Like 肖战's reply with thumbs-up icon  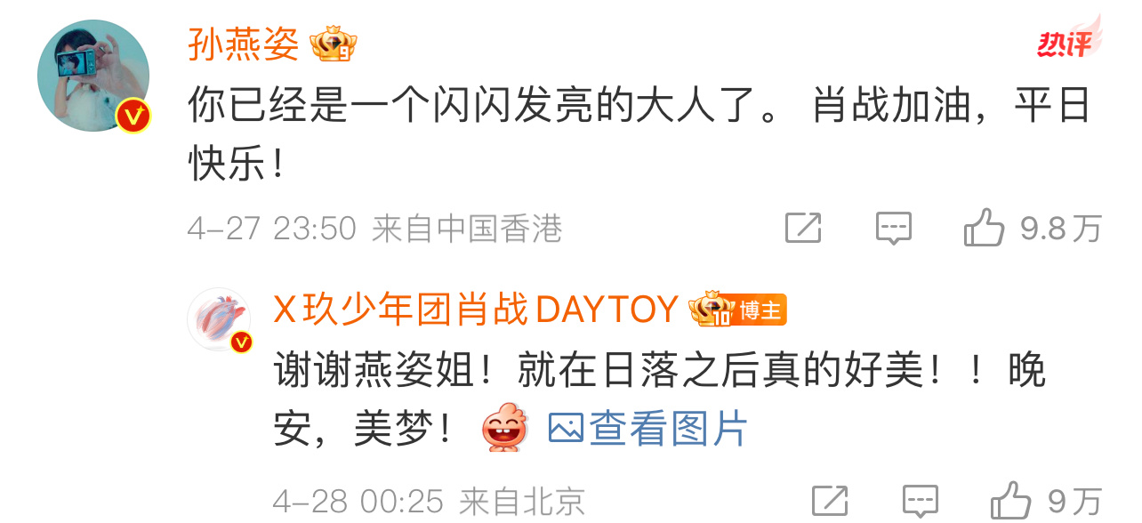(x=1011, y=499)
